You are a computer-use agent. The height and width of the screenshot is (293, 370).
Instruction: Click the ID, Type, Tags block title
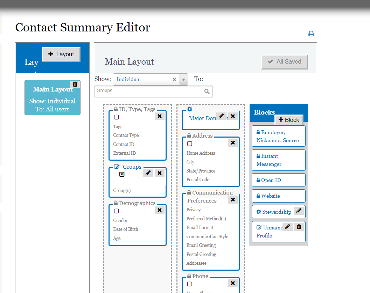[x=137, y=109]
